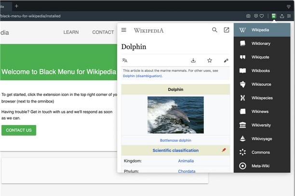Follow the Dolphin (disambiguation) link
Image resolution: width=295 pixels, height=196 pixels.
(142, 76)
